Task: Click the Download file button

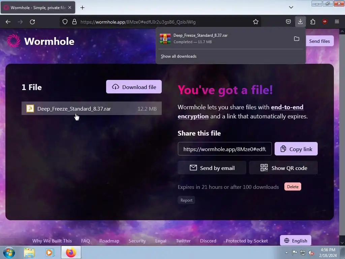Action: click(134, 87)
